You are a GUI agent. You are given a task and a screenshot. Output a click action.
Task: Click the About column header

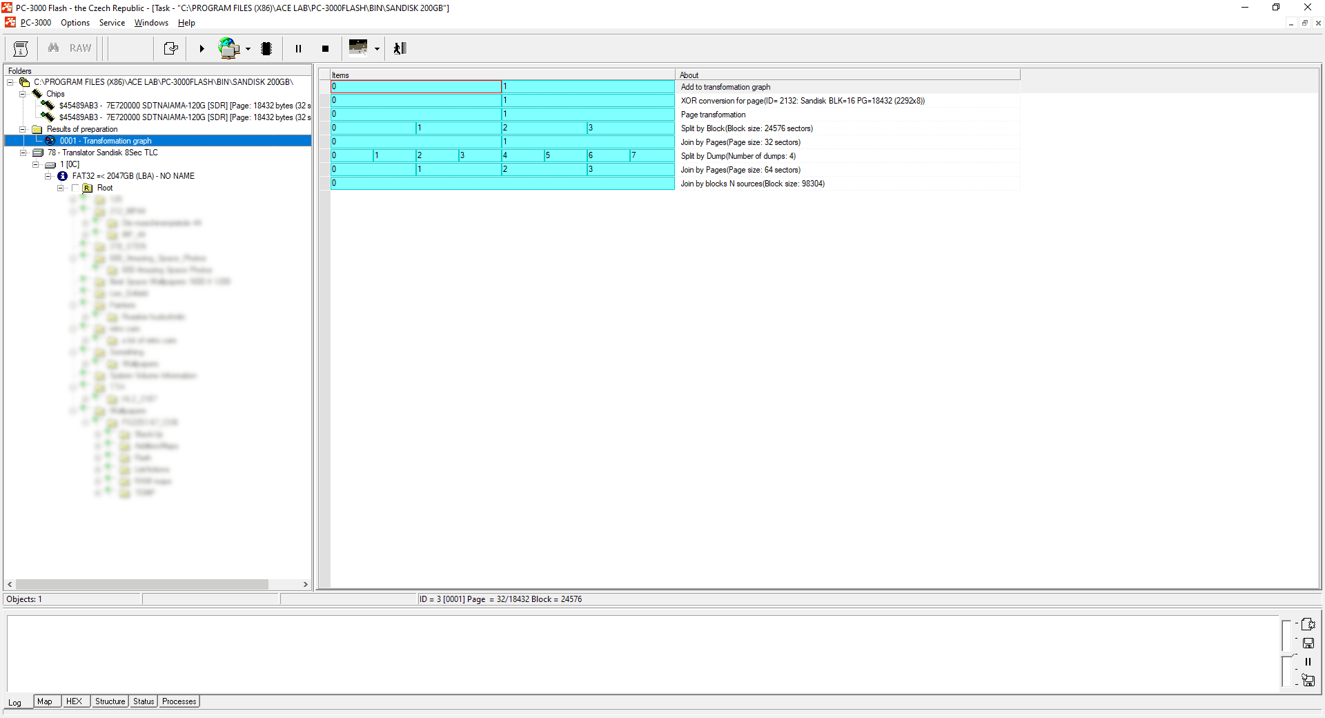coord(847,75)
